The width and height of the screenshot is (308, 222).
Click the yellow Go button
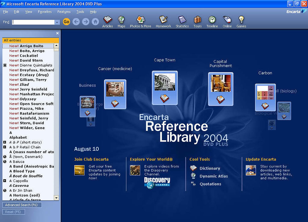[66, 22]
